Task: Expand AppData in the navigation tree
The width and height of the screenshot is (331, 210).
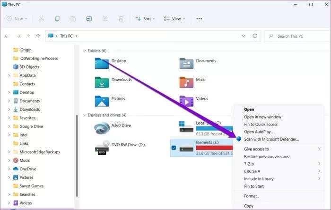Action: [x=9, y=75]
